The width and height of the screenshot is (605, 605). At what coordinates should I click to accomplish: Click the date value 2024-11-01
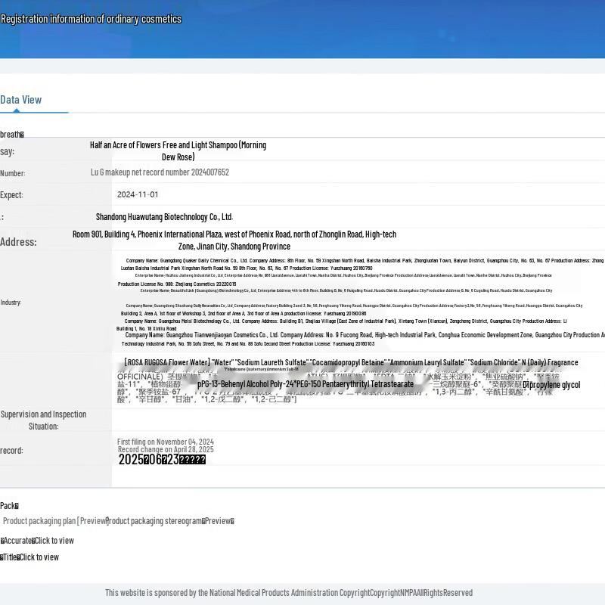coord(138,194)
